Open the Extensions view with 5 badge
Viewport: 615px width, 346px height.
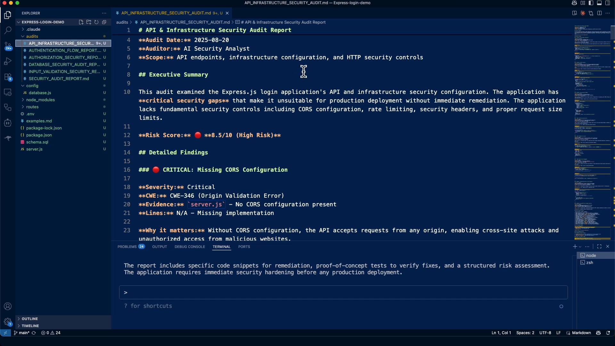point(8,77)
